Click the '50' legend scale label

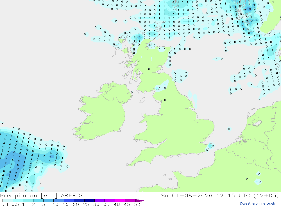(137, 204)
